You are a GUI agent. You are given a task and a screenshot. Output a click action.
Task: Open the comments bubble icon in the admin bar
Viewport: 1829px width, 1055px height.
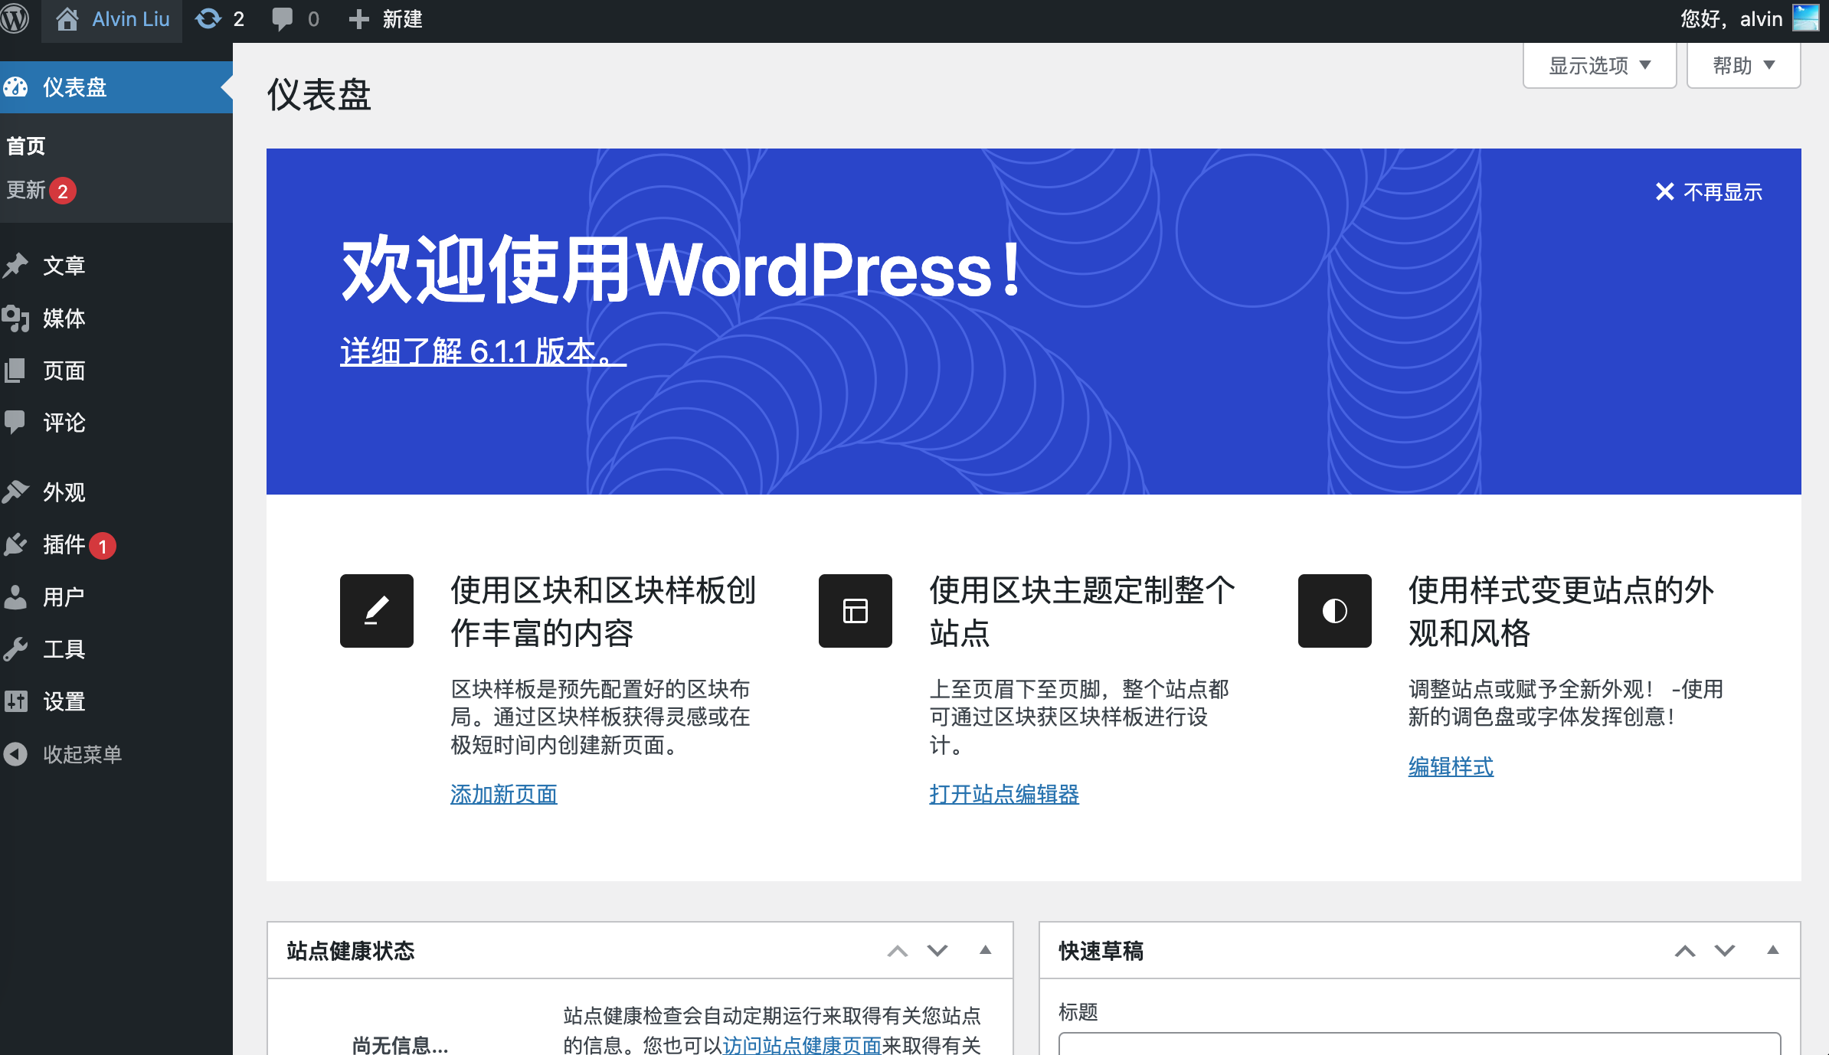click(282, 19)
